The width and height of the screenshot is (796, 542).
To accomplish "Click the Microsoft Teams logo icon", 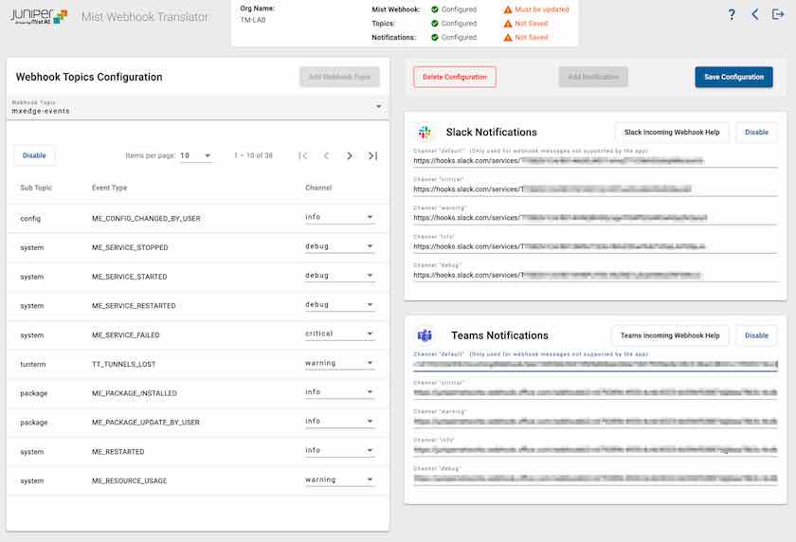I will (425, 335).
